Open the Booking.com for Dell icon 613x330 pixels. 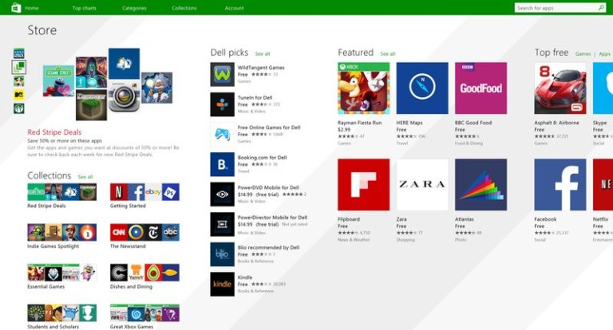point(222,164)
